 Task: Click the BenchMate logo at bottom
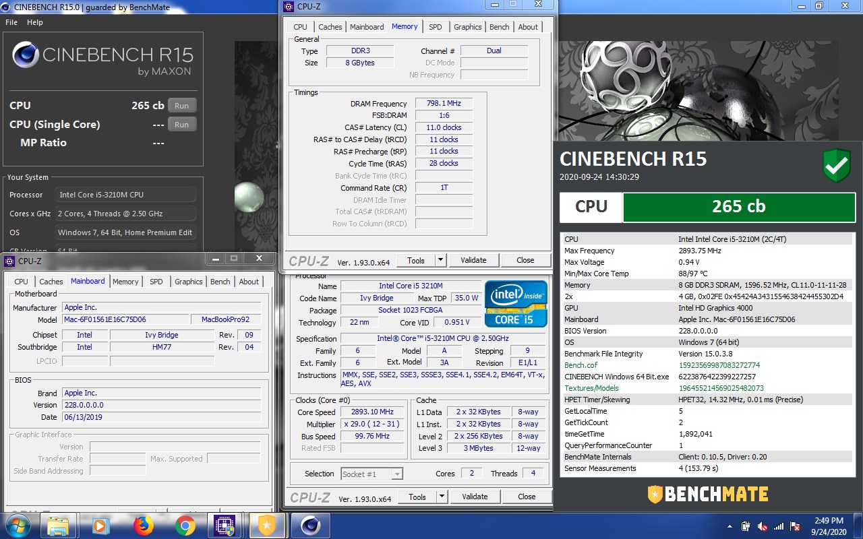tap(707, 495)
